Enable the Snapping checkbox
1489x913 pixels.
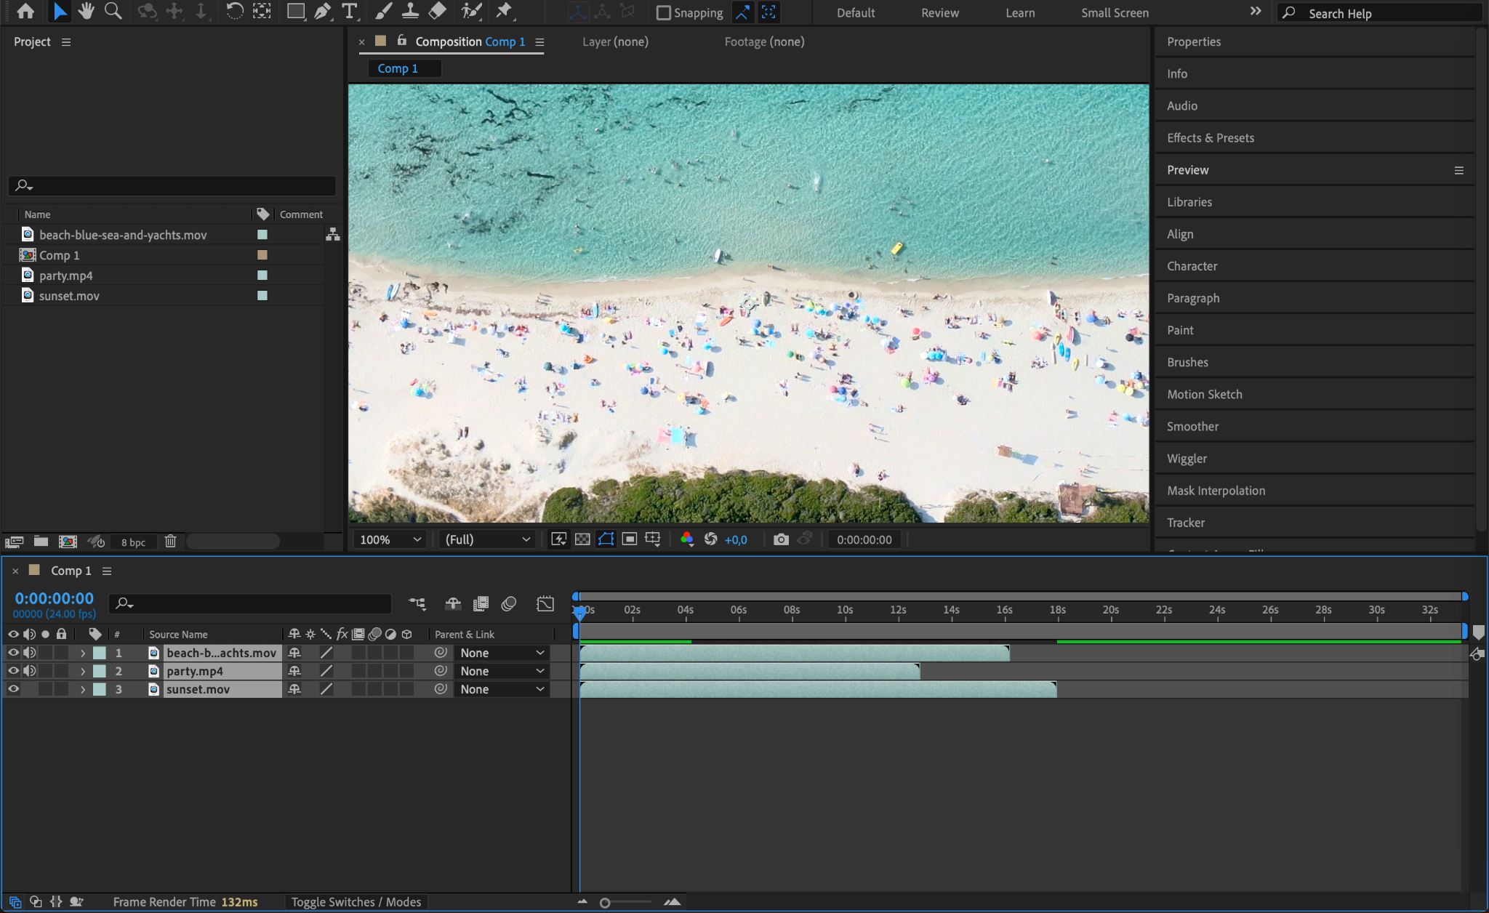[x=663, y=12]
